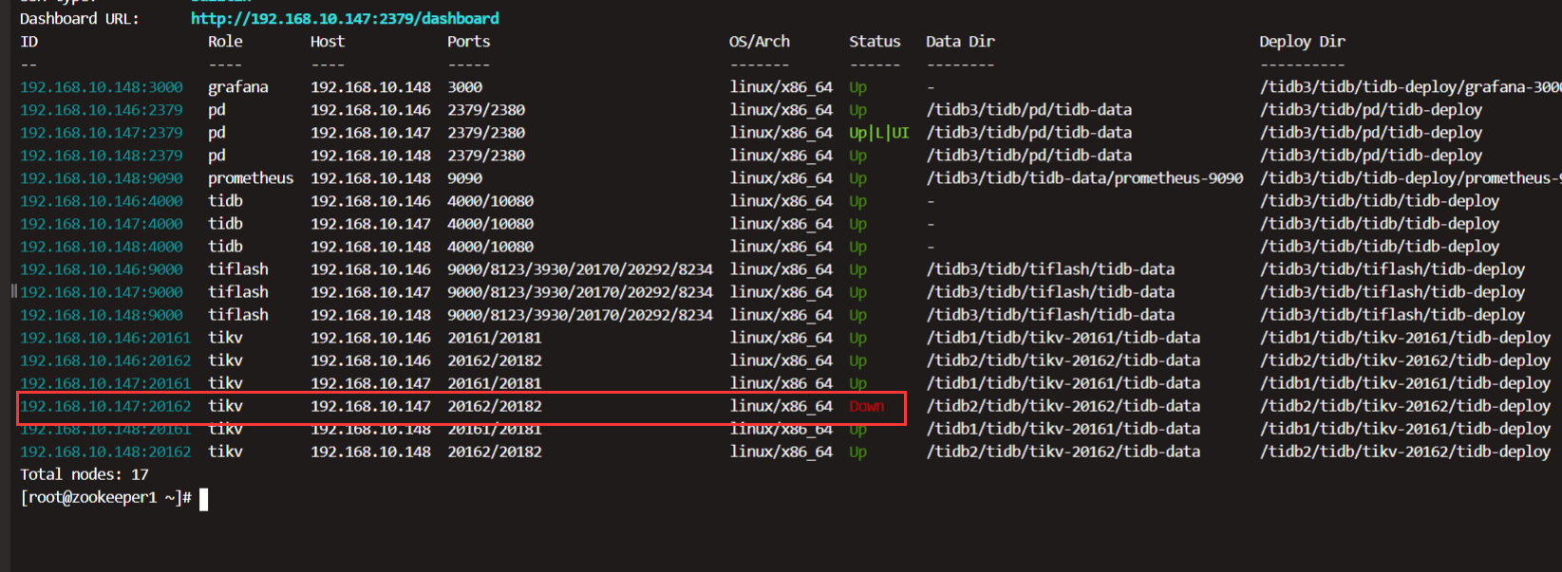Screen dimensions: 1562x572
Task: Click the Status column header
Action: [875, 42]
